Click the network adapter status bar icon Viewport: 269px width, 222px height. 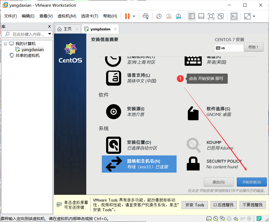222,219
